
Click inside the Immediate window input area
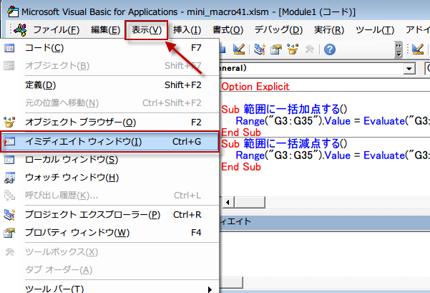pos(325,253)
